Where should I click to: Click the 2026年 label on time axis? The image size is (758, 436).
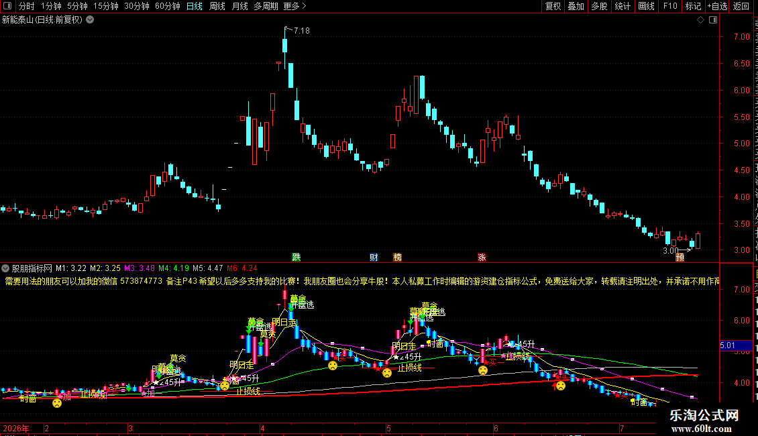click(x=16, y=428)
